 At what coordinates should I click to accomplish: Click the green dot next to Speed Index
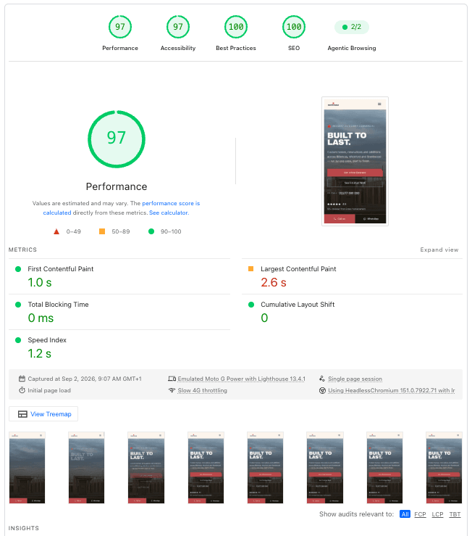pyautogui.click(x=18, y=340)
